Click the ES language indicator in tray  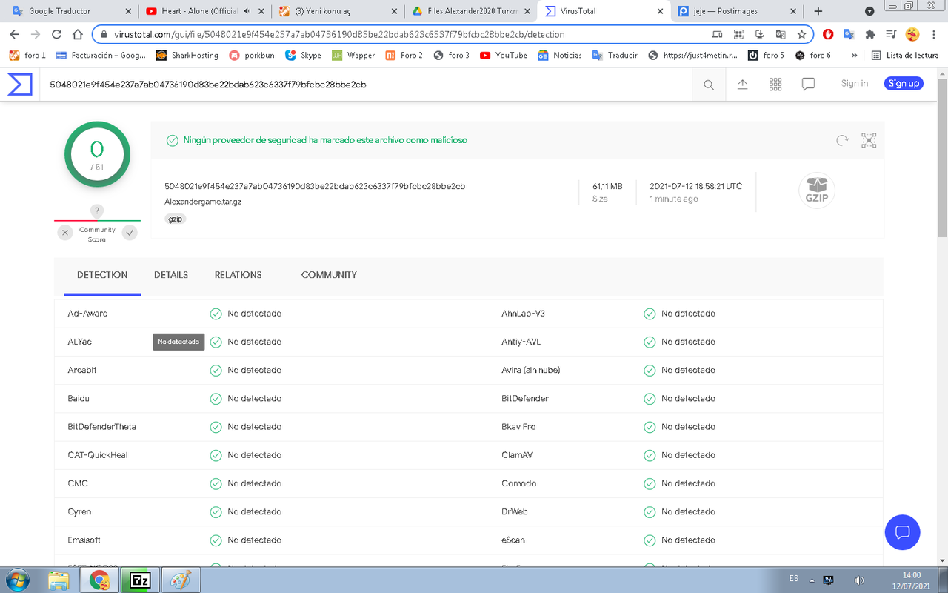pyautogui.click(x=794, y=578)
